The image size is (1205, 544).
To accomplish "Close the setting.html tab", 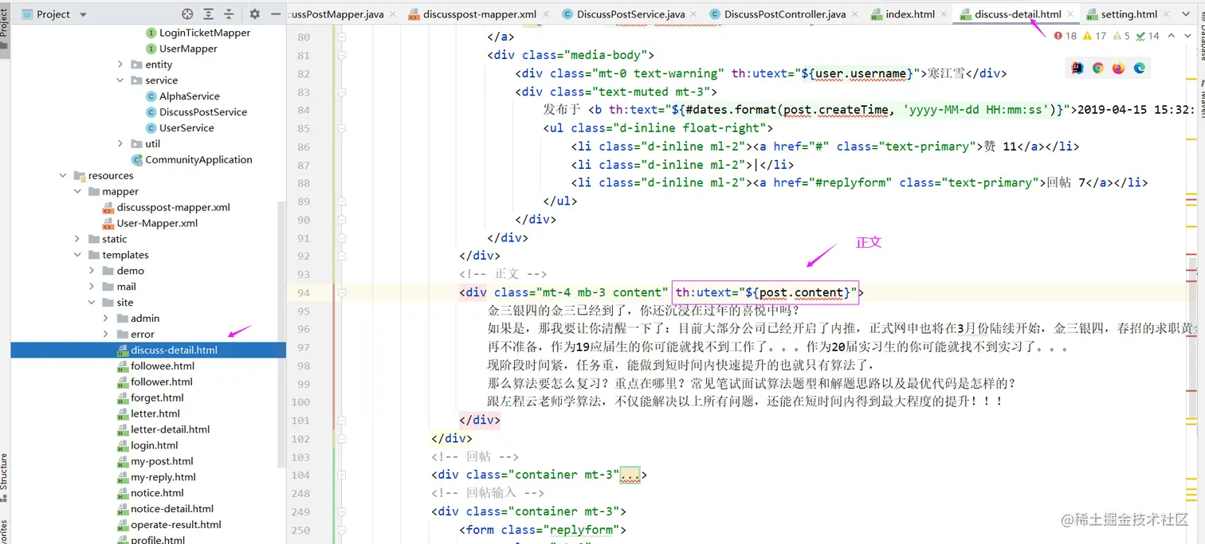I will (1166, 14).
